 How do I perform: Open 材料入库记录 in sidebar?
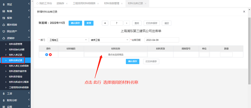click(15, 55)
